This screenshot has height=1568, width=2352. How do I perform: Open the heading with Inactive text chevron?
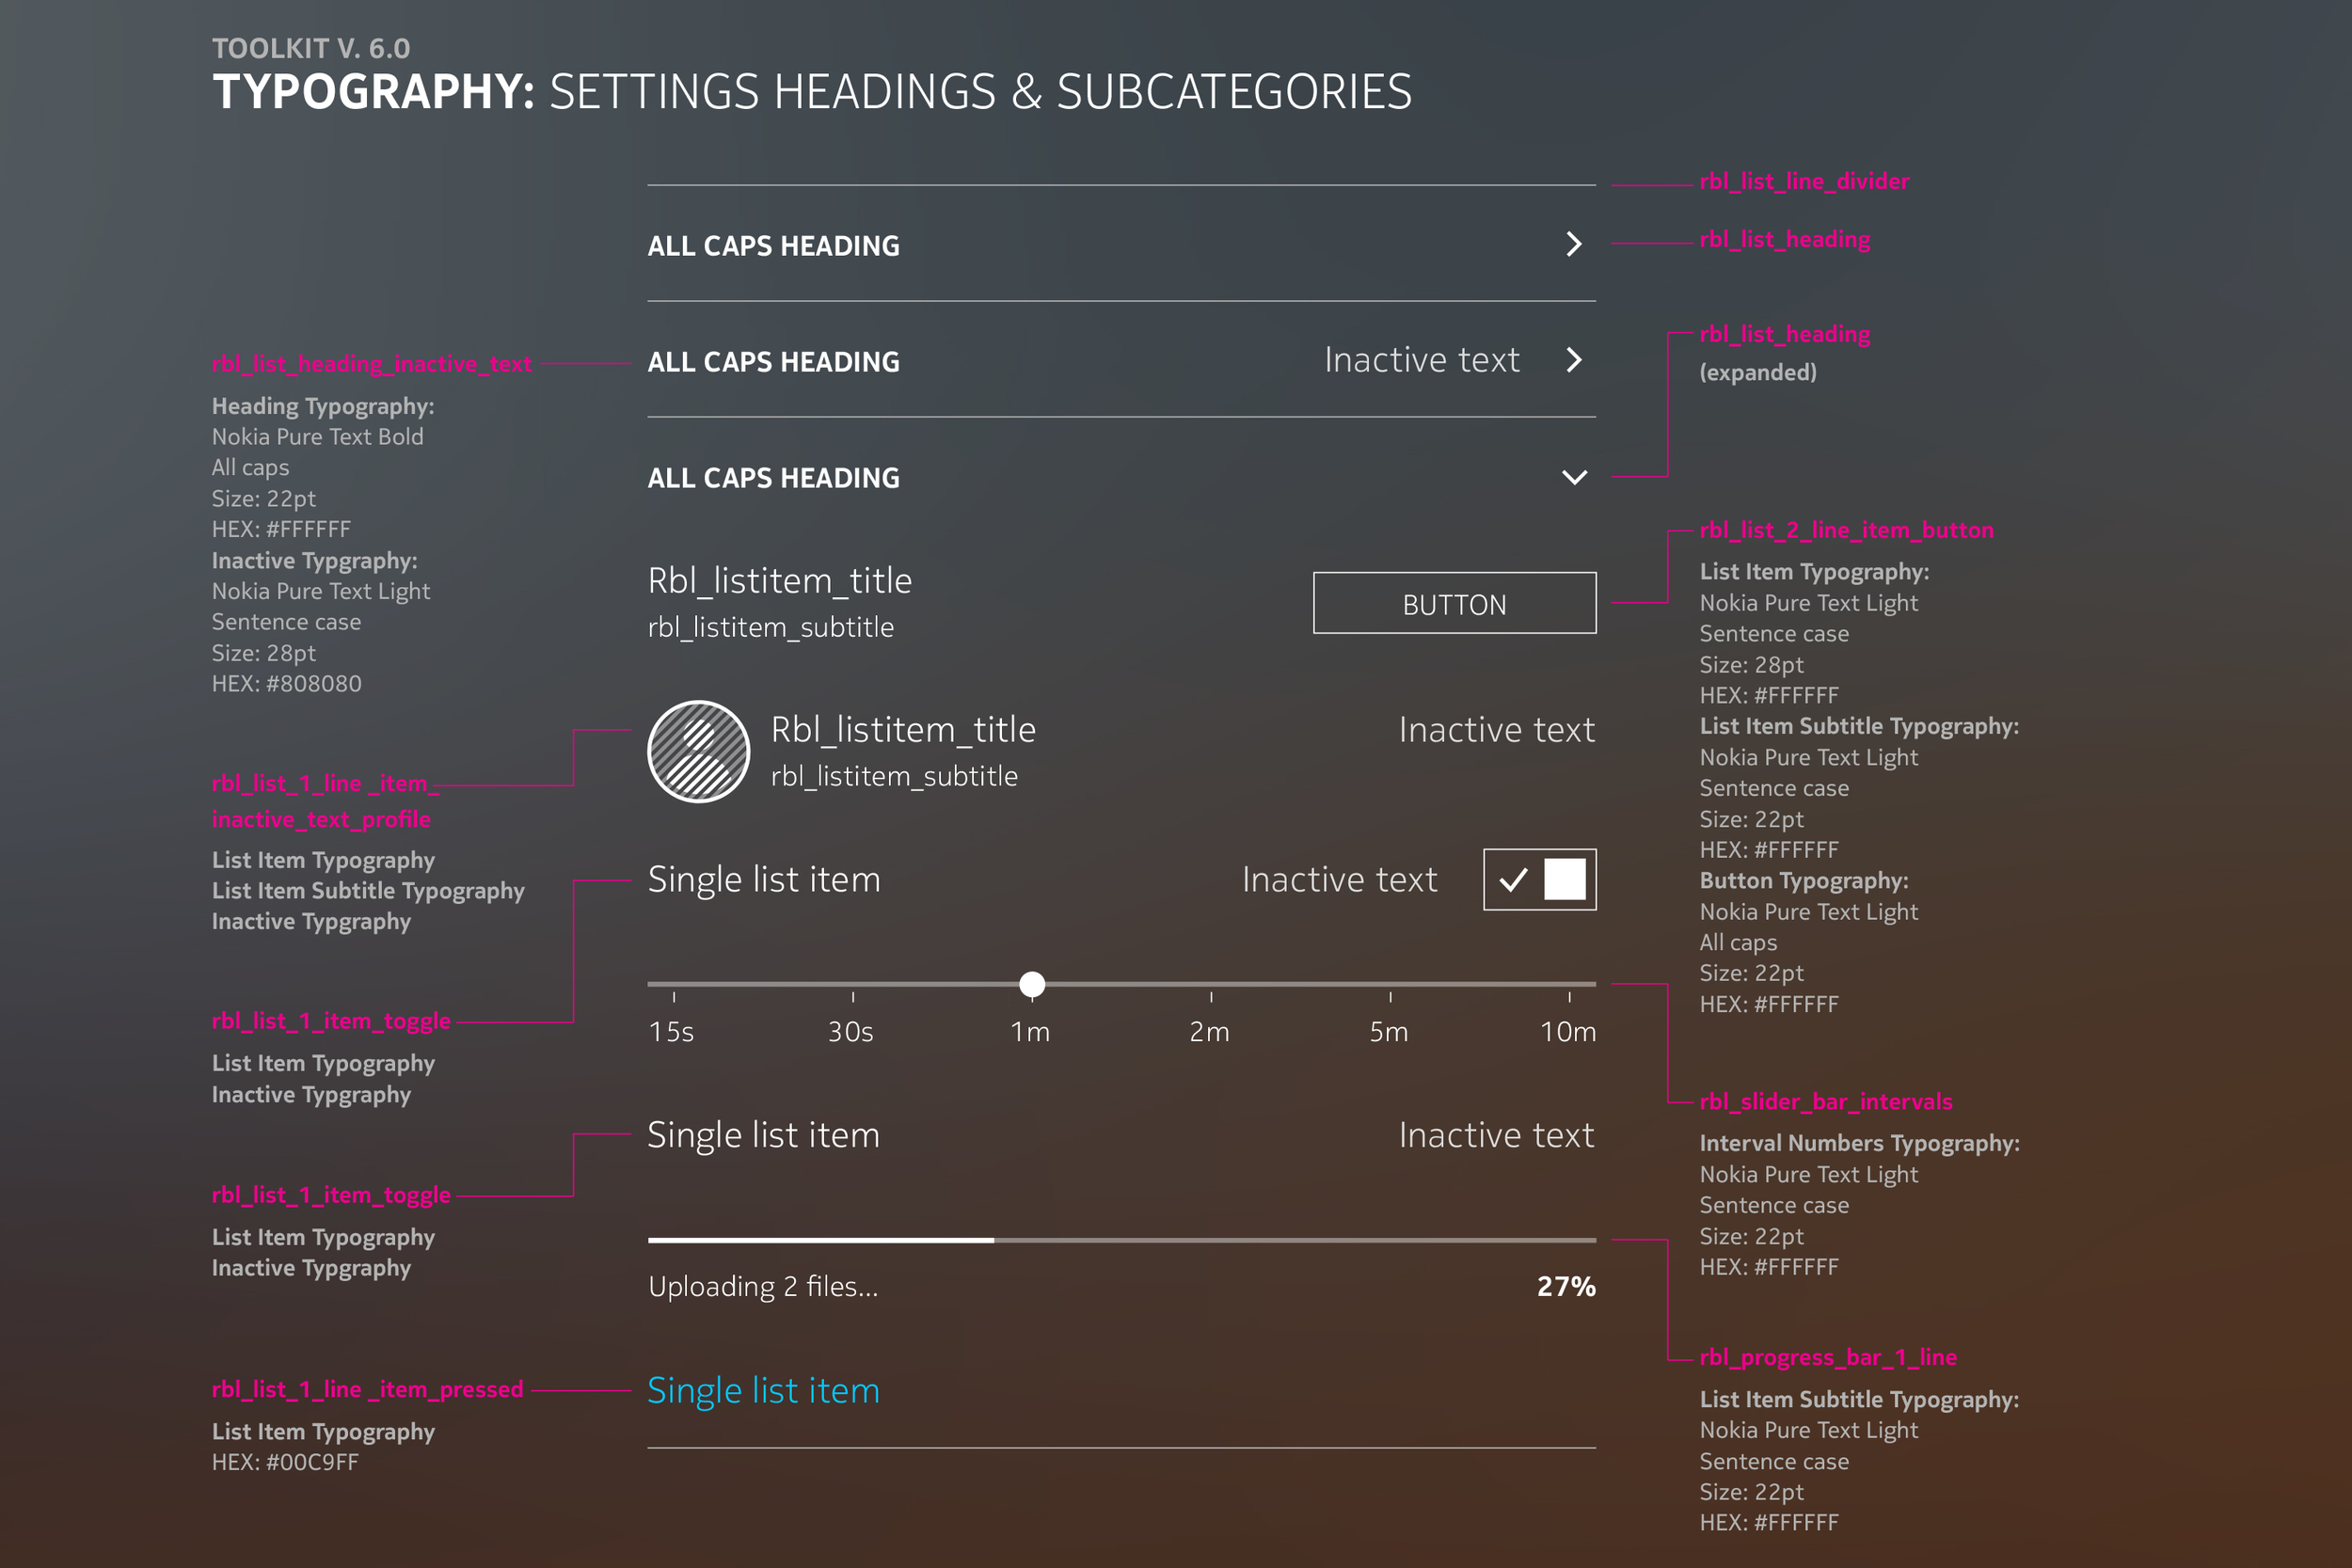pos(1574,360)
